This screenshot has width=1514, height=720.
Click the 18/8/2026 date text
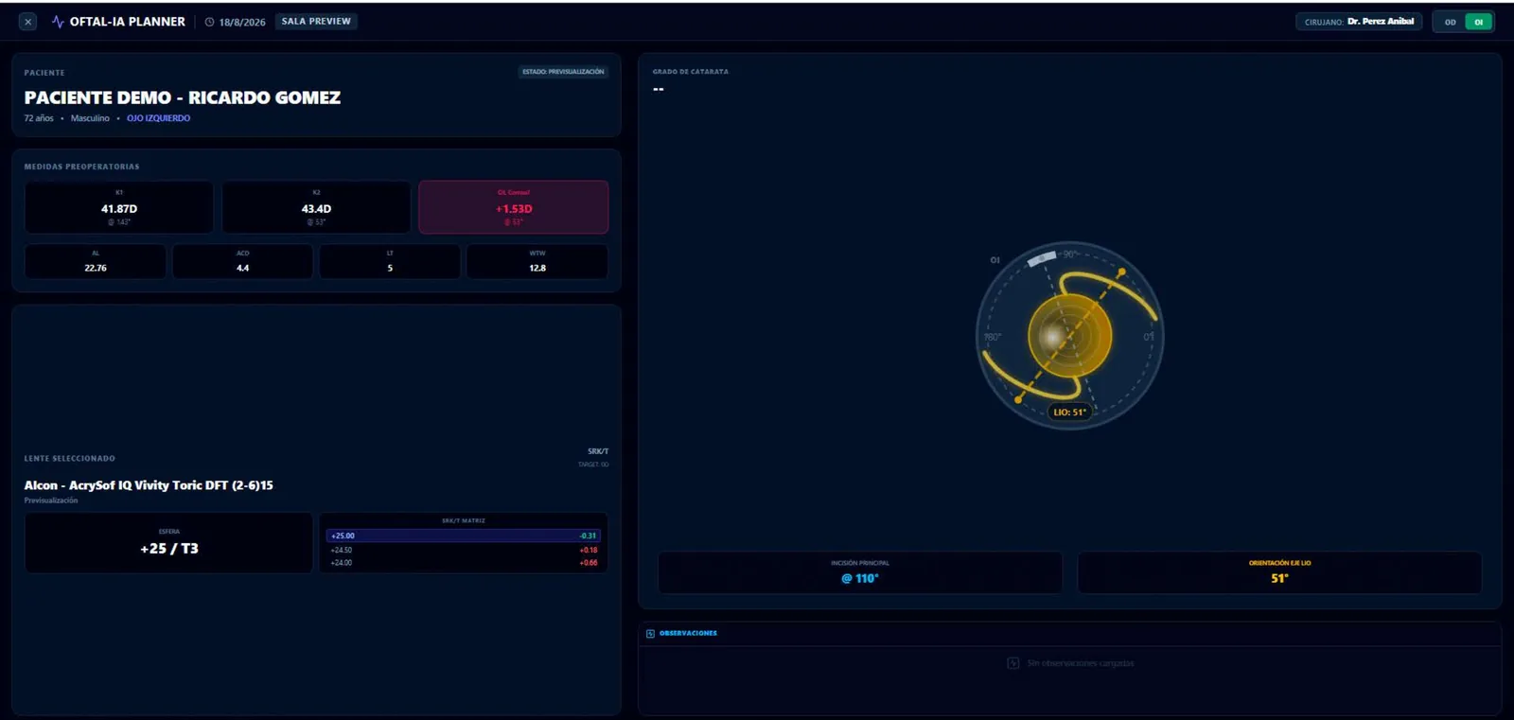tap(242, 22)
